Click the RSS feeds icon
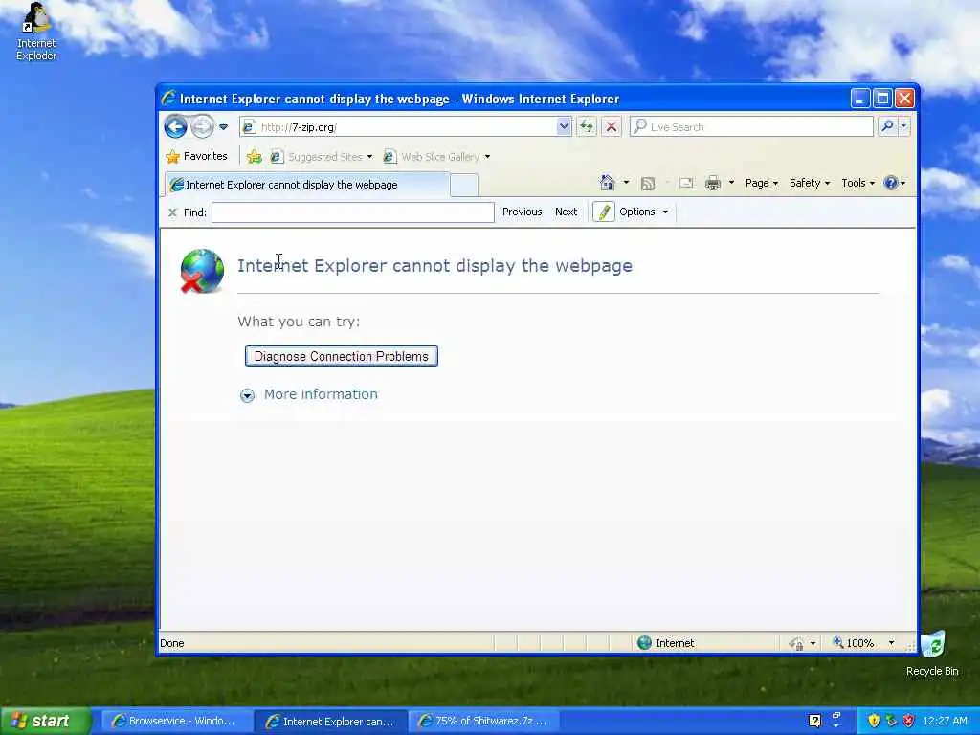The width and height of the screenshot is (980, 735). [648, 183]
